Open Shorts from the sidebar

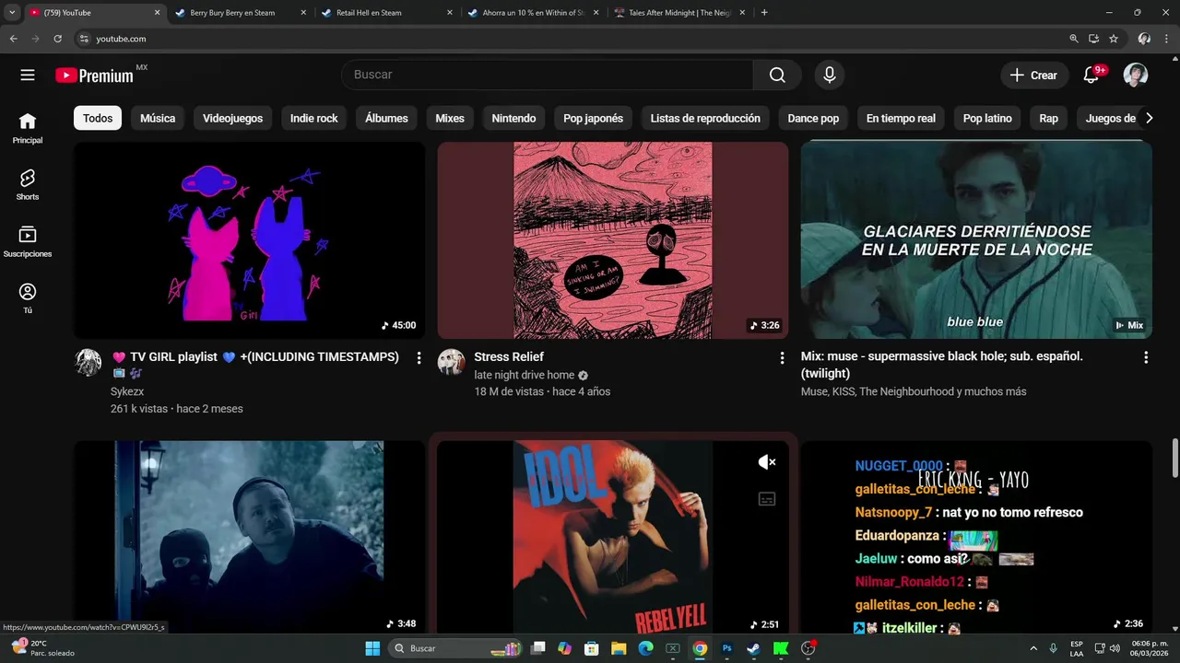pos(28,184)
